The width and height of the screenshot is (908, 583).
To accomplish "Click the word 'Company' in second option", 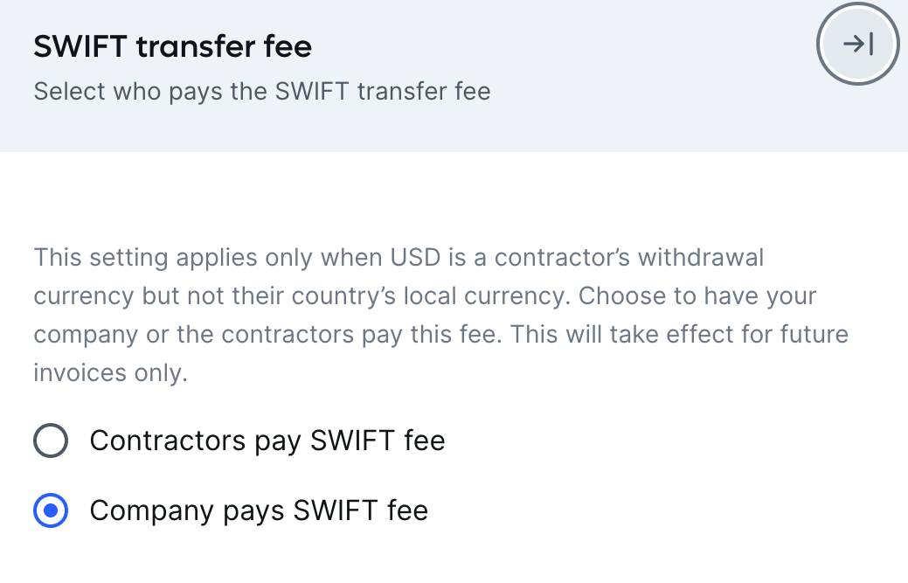I will tap(152, 510).
